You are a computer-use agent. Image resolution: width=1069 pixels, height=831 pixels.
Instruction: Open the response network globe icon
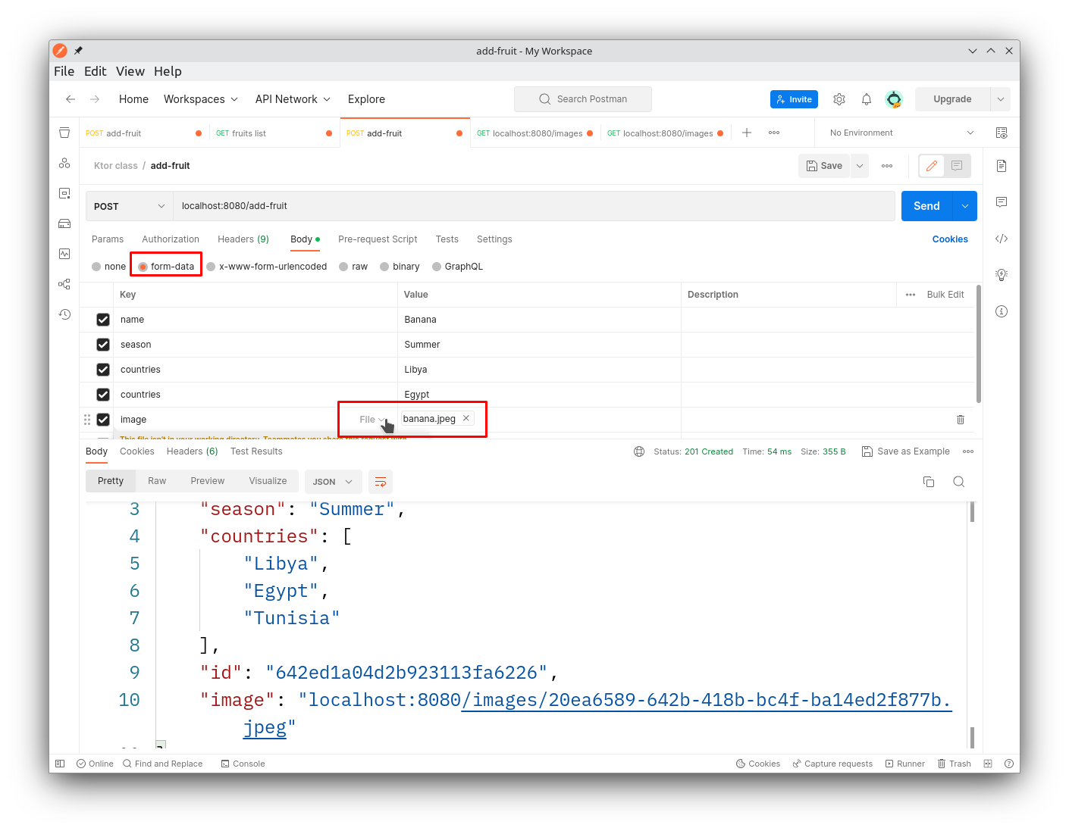pos(639,451)
